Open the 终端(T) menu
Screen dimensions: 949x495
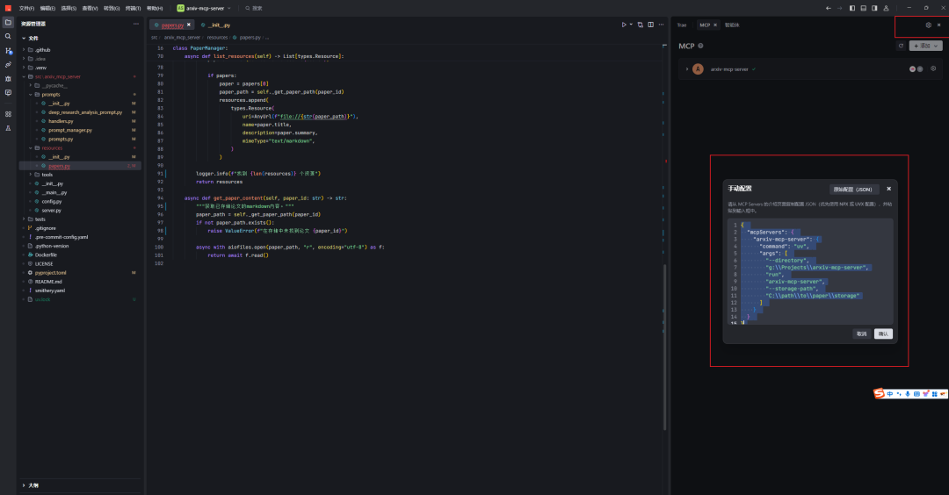pyautogui.click(x=133, y=8)
